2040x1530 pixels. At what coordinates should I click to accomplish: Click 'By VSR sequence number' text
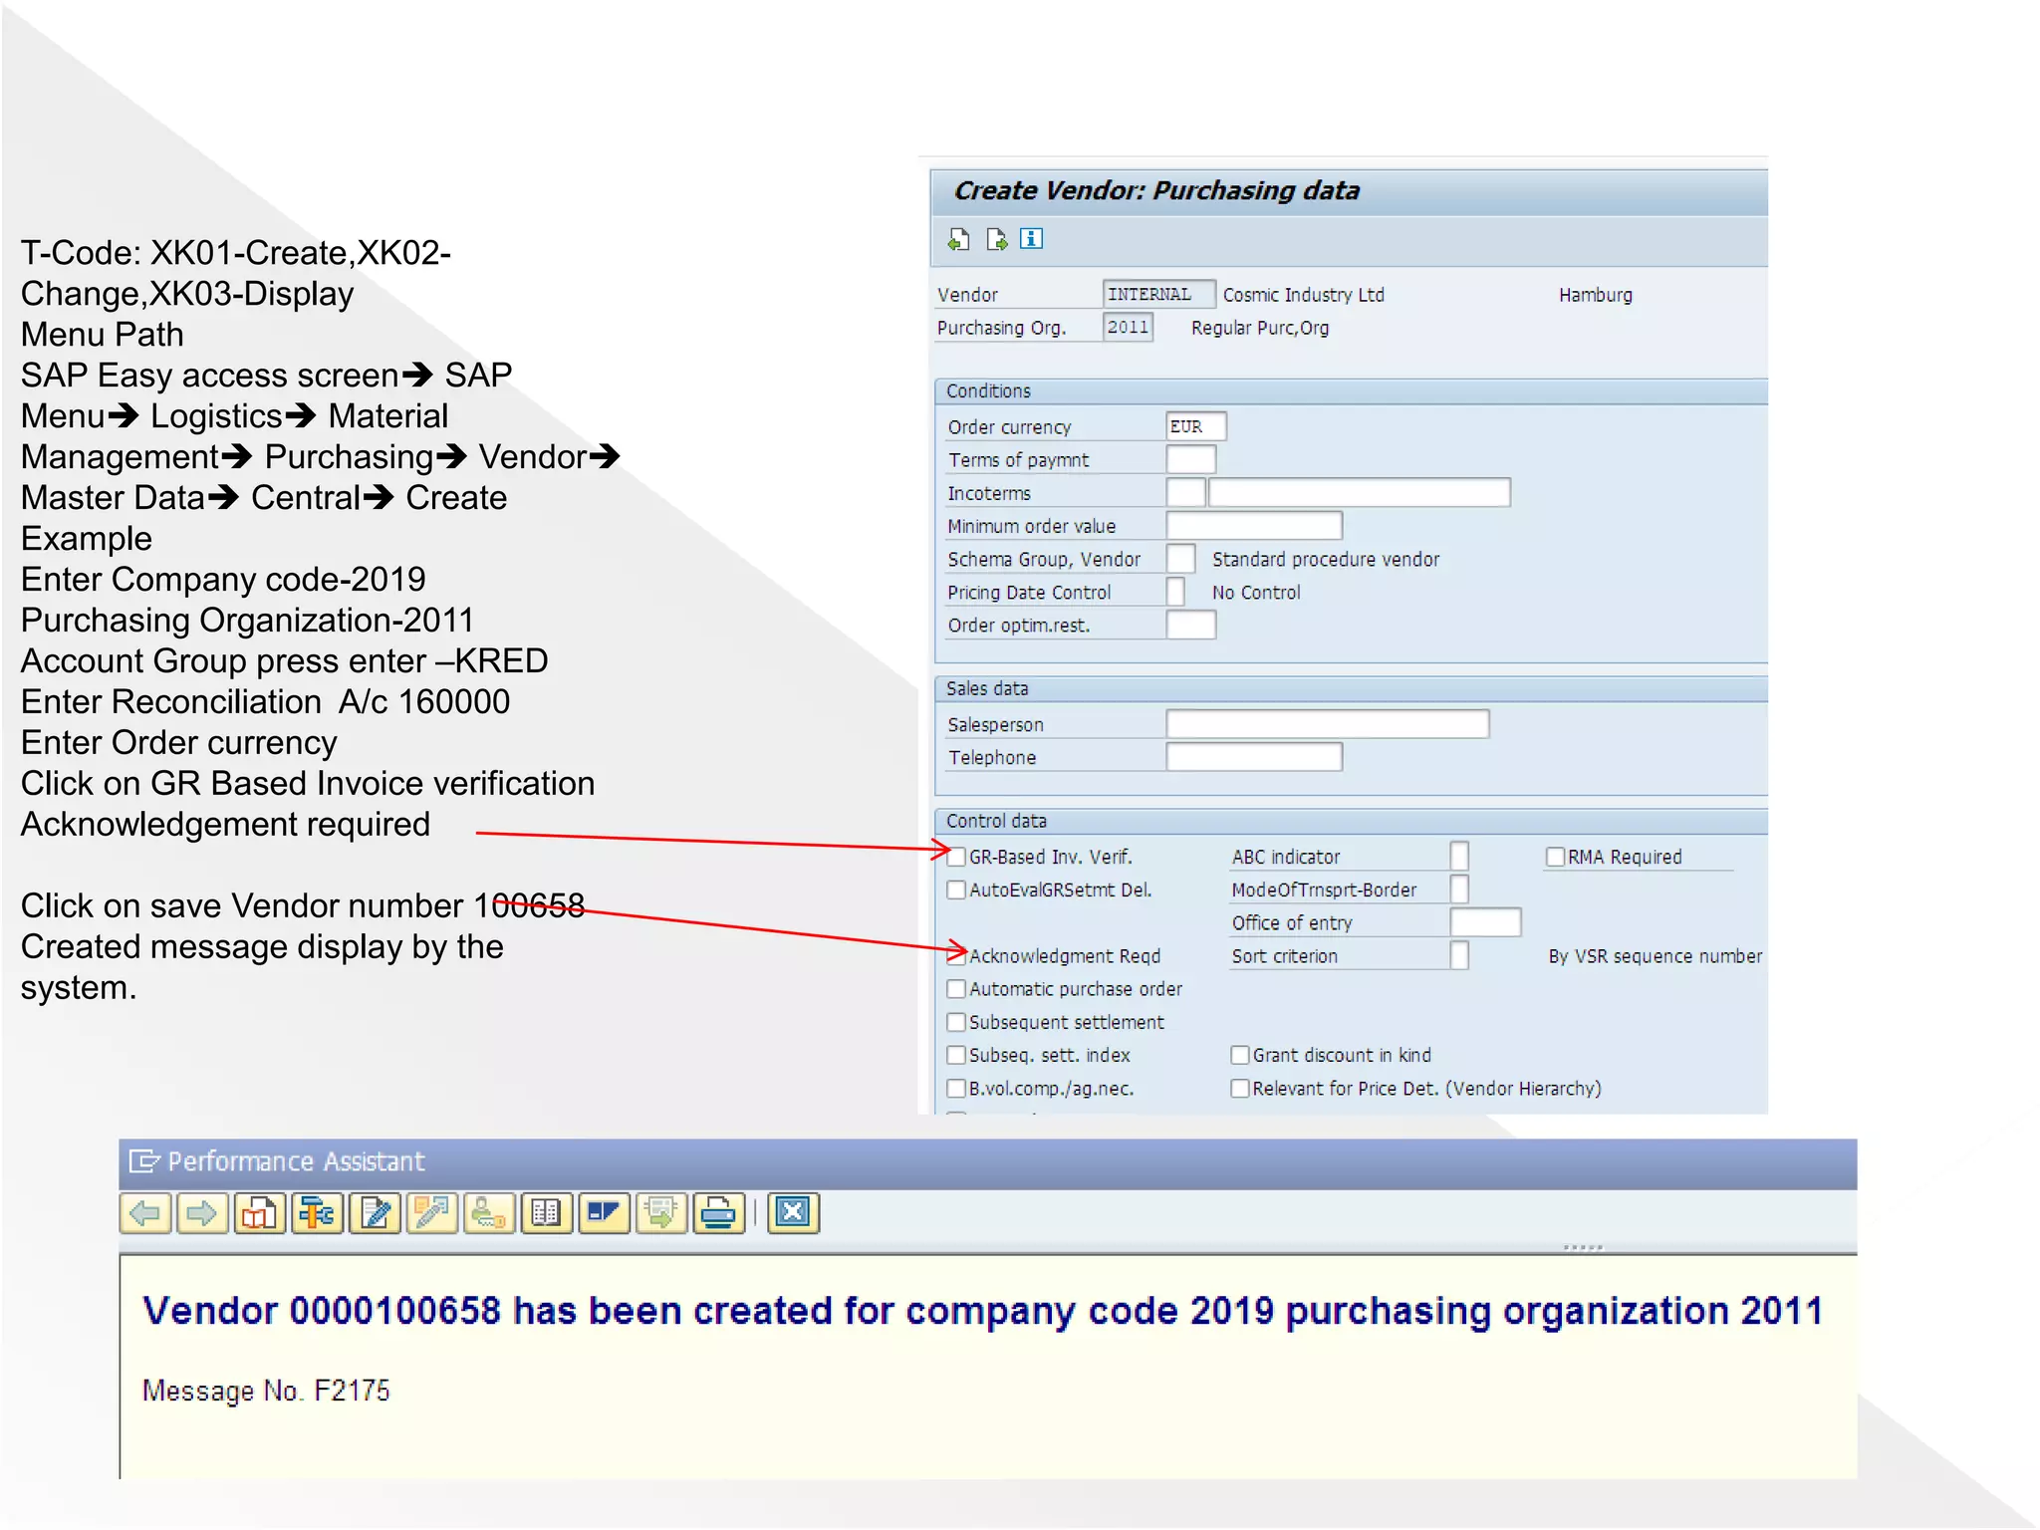tap(1655, 956)
